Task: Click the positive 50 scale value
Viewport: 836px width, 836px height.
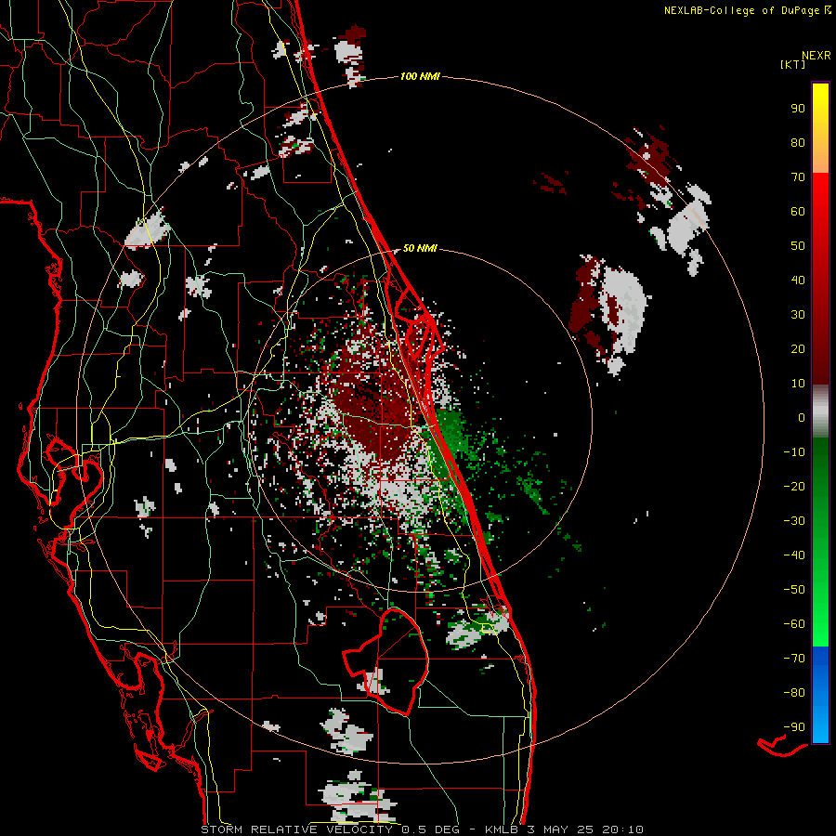Action: [798, 246]
